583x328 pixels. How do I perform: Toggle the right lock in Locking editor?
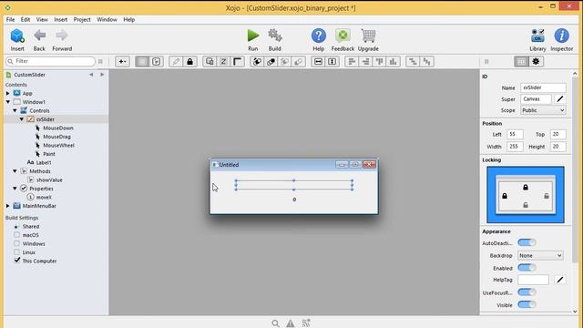tap(547, 196)
